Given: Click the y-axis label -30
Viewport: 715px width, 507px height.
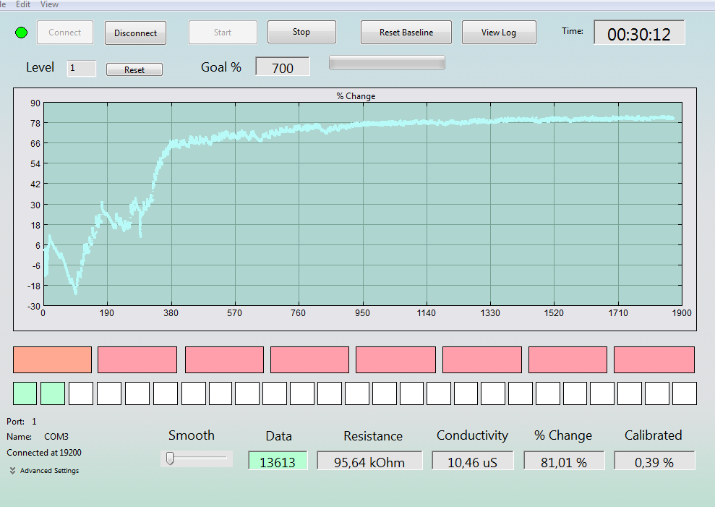Looking at the screenshot, I should point(34,306).
